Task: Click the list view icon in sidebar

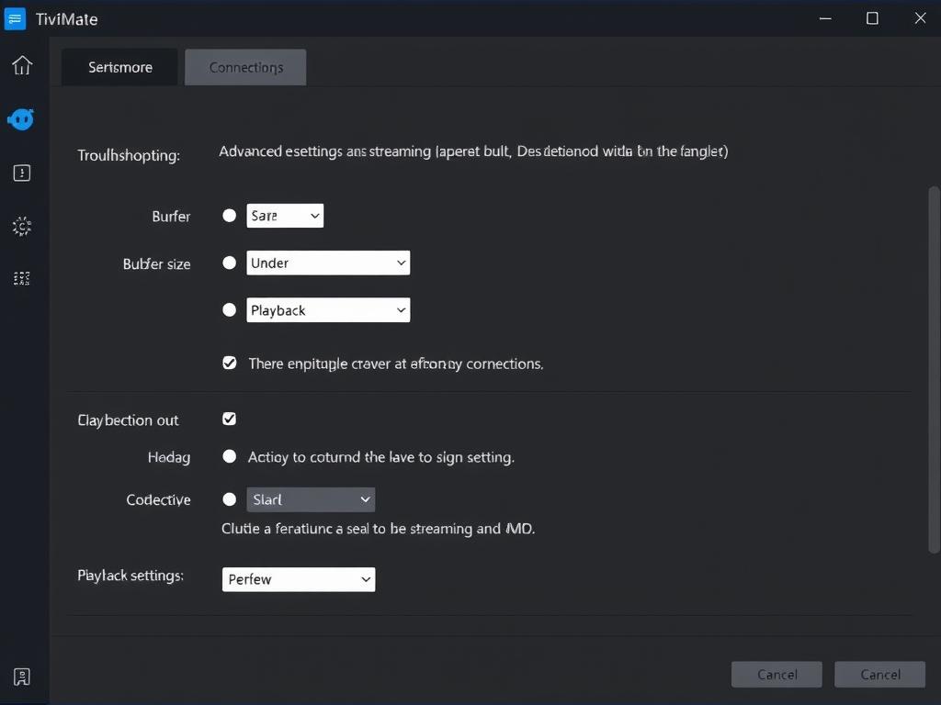Action: click(x=21, y=278)
